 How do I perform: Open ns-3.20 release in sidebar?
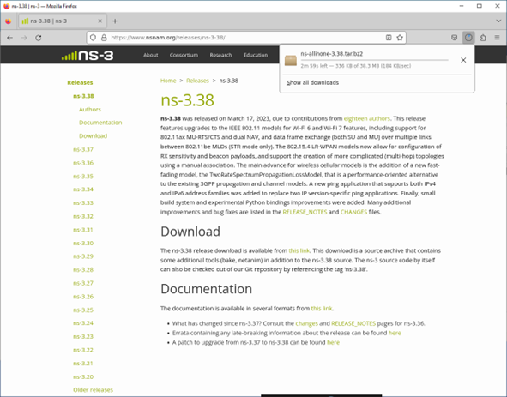[x=83, y=377]
